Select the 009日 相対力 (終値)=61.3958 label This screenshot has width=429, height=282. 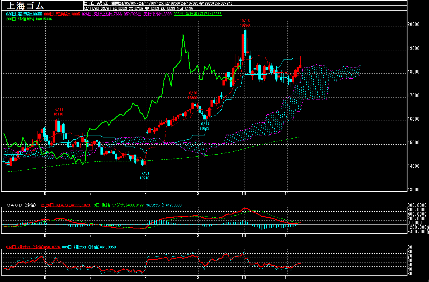[x=89, y=247]
